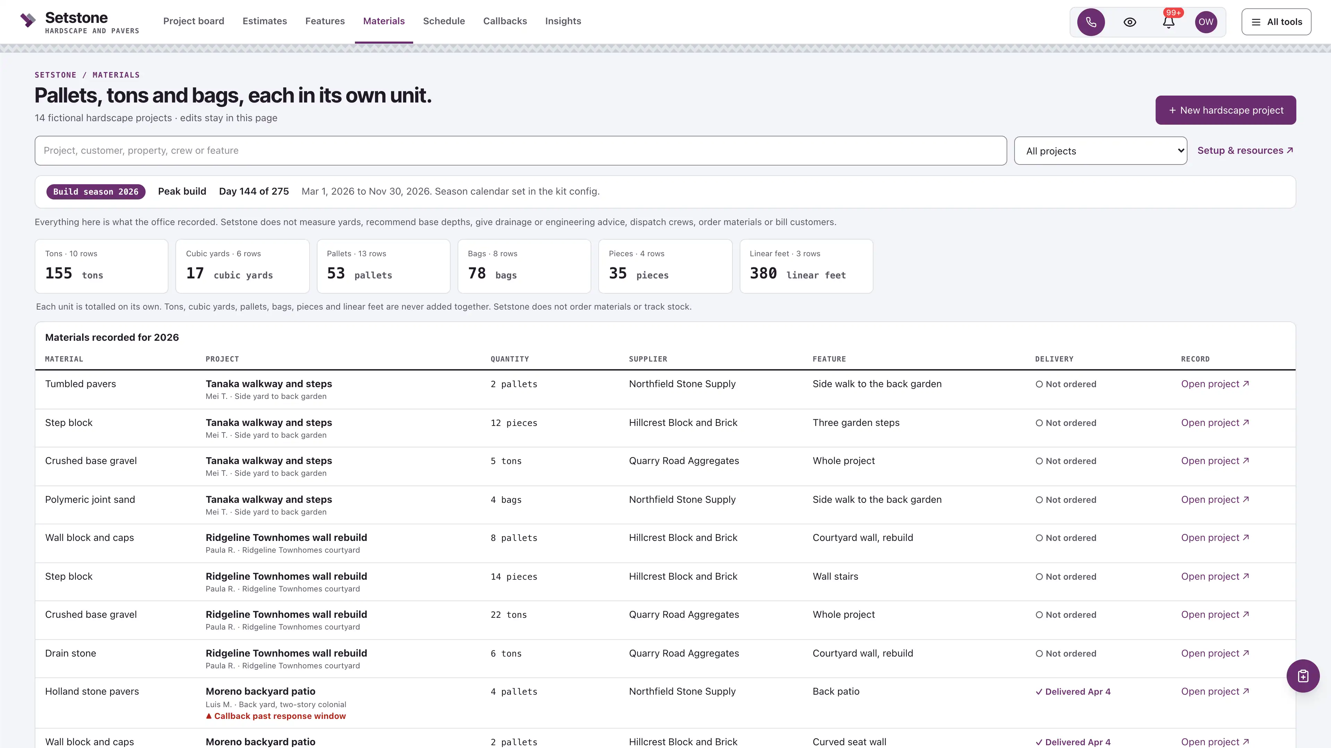Viewport: 1331px width, 748px height.
Task: Click the Quantity column header
Action: pyautogui.click(x=510, y=359)
